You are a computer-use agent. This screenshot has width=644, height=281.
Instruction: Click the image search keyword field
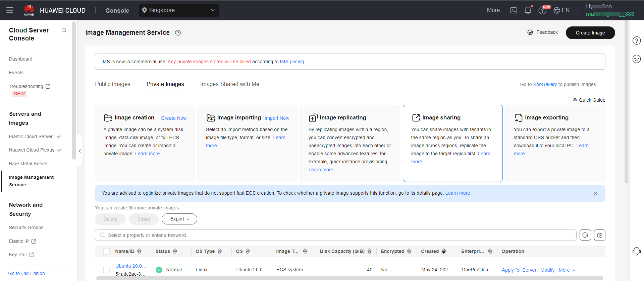click(336, 235)
